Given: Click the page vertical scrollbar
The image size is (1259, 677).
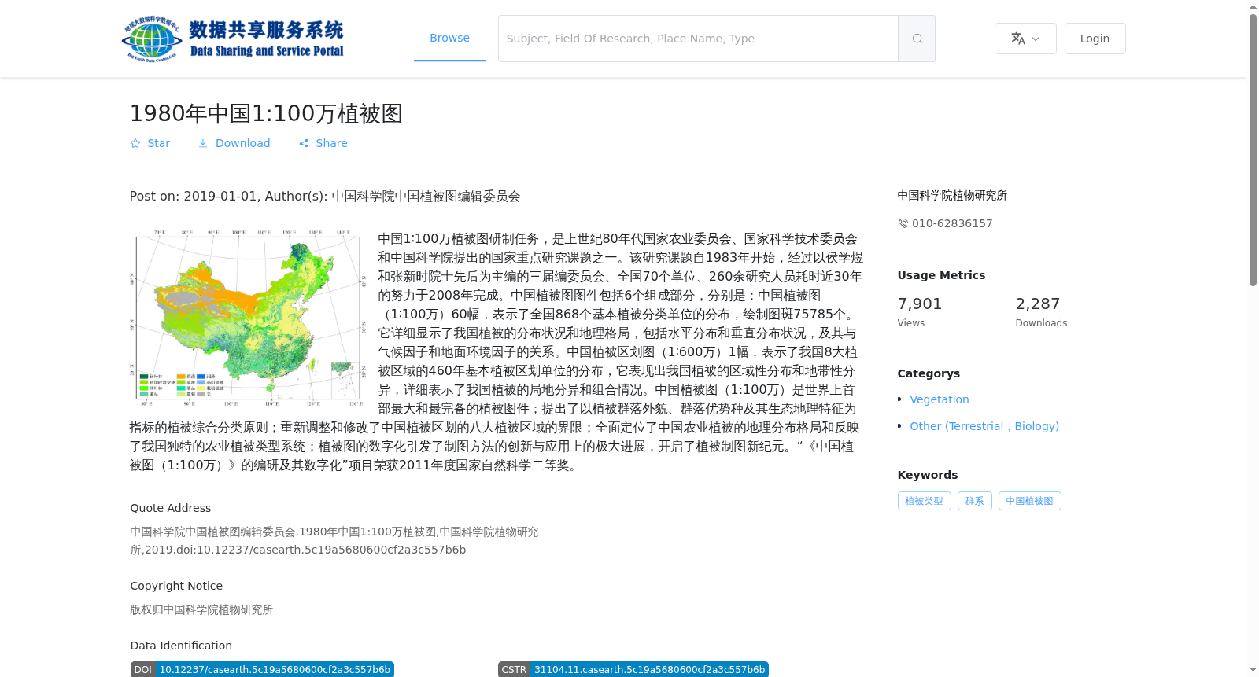Looking at the screenshot, I should [x=1253, y=149].
